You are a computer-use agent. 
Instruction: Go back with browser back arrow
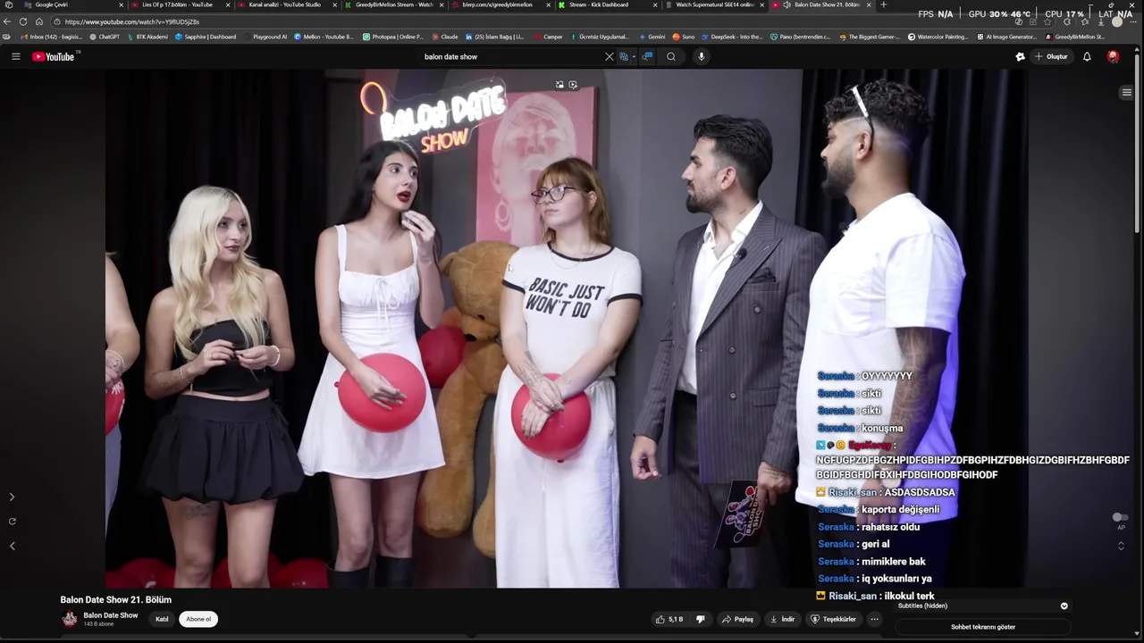pos(7,21)
